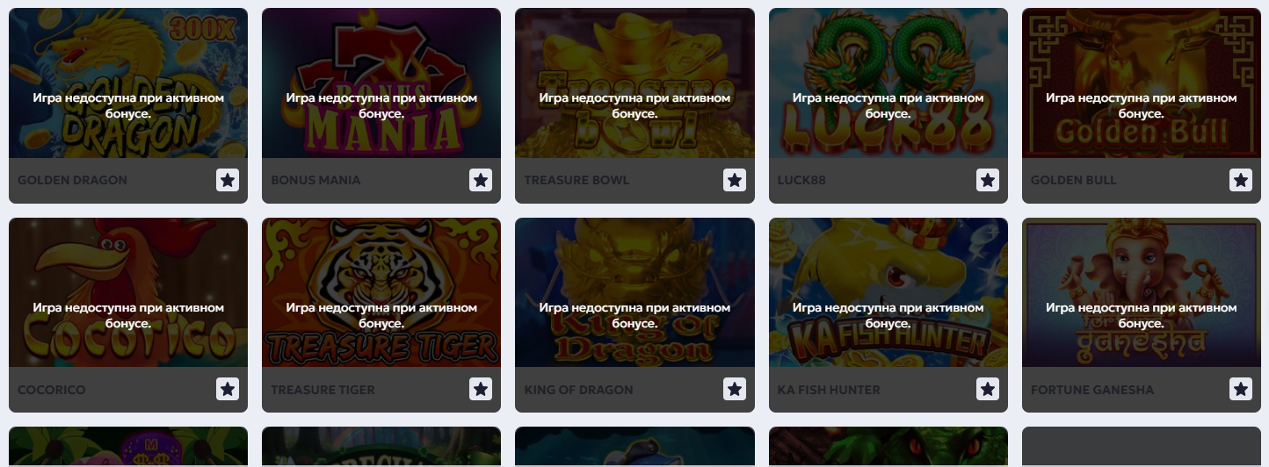Click the Treasure Tiger title label
Screen dimensions: 1269x467
pos(323,390)
